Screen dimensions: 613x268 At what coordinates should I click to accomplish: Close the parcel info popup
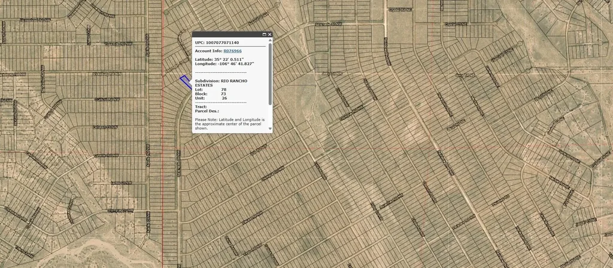coord(270,35)
